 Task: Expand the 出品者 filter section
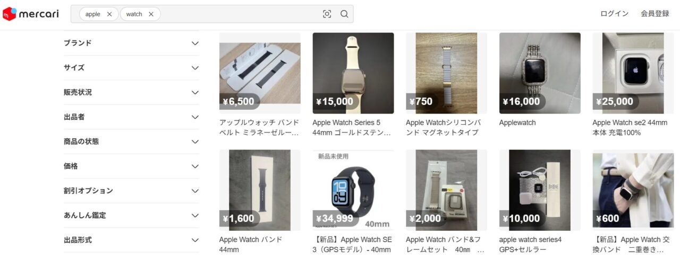(131, 117)
